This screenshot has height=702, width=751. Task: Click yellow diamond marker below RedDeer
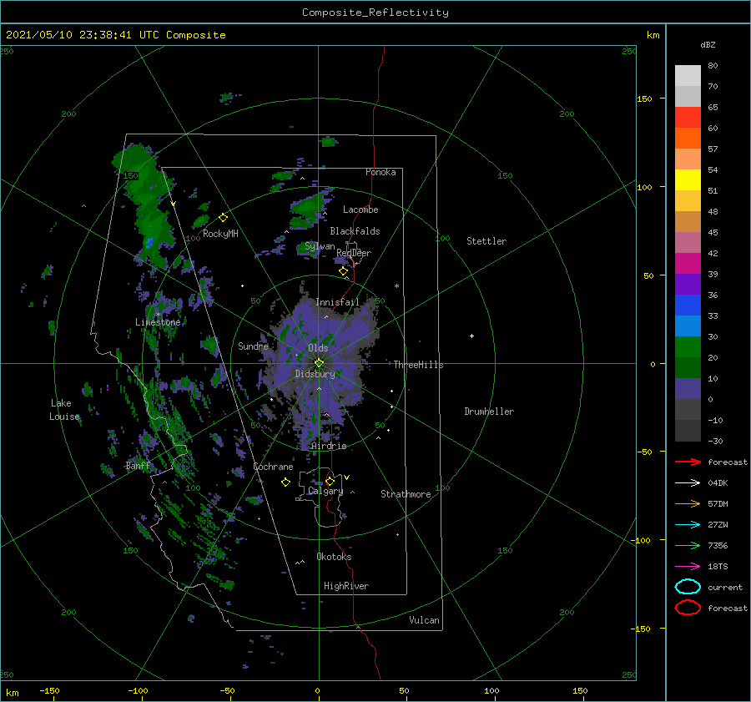tap(343, 271)
